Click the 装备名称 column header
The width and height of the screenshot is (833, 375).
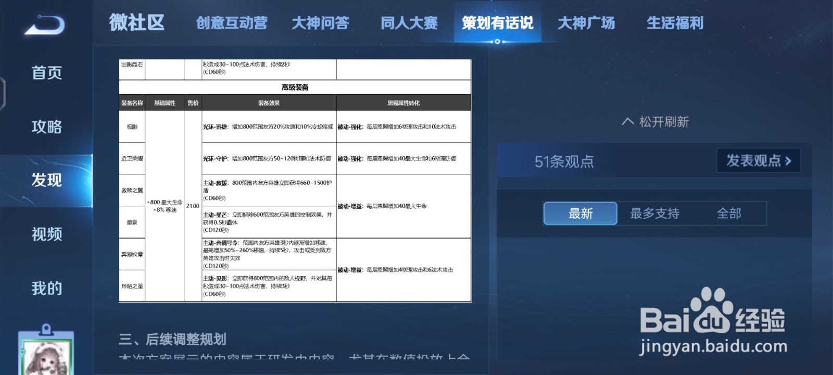tap(132, 103)
